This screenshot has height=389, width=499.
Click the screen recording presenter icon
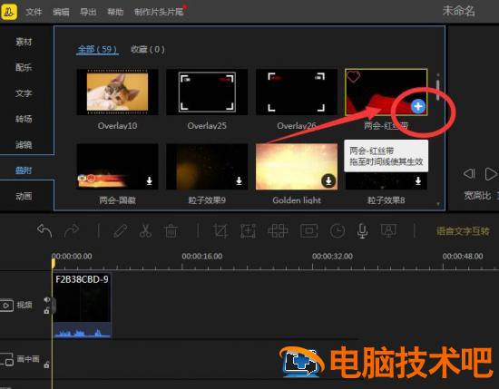pyautogui.click(x=388, y=231)
